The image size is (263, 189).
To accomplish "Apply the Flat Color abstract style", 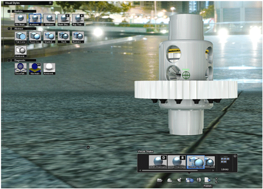I will tap(21, 37).
